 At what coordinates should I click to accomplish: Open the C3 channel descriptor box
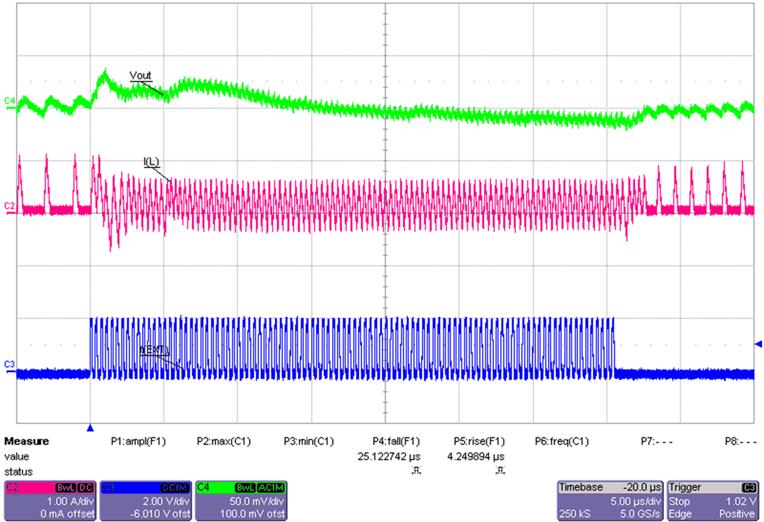tap(145, 500)
